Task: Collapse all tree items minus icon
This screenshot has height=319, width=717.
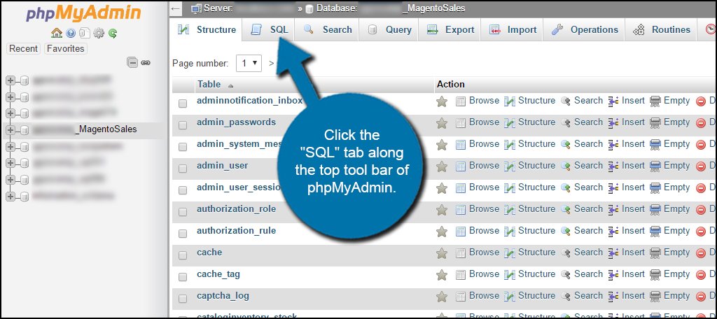Action: point(132,63)
